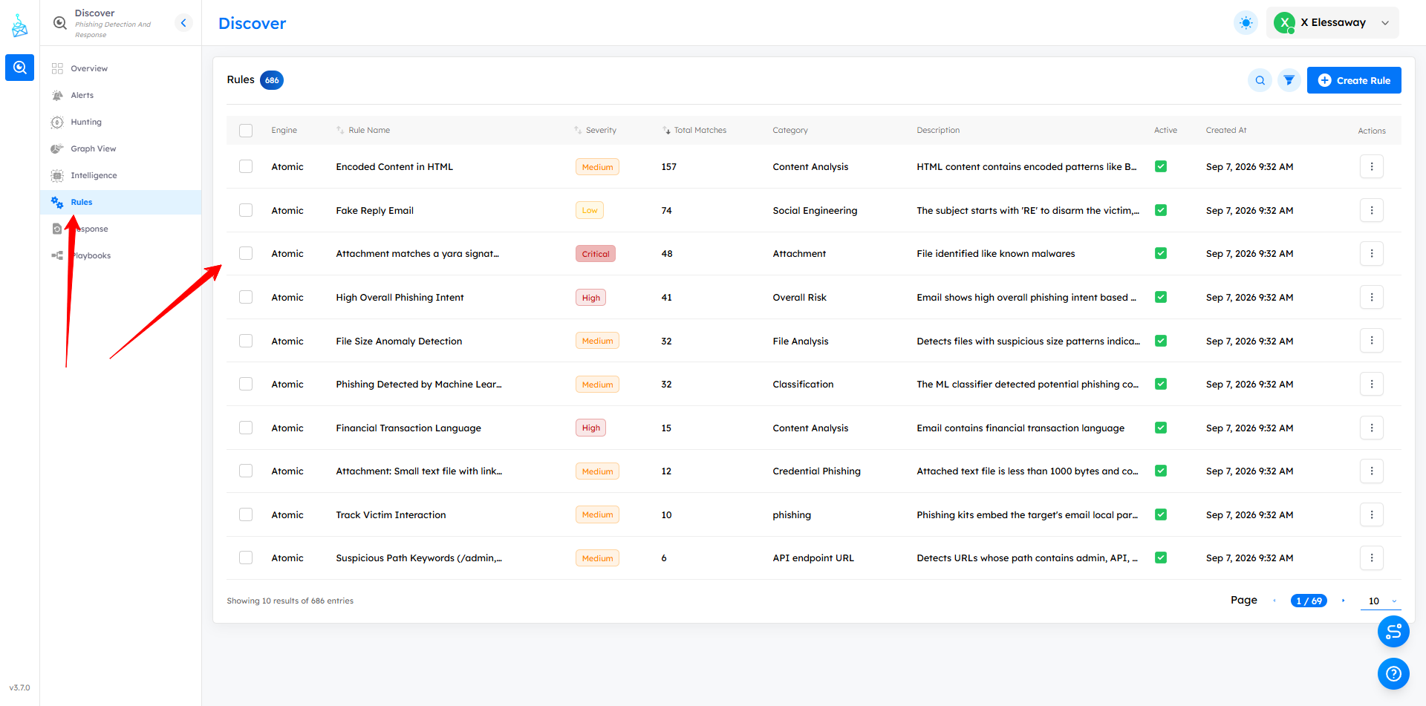Select the File Size Anomaly Detection row checkbox
Viewport: 1426px width, 706px height.
(x=246, y=341)
